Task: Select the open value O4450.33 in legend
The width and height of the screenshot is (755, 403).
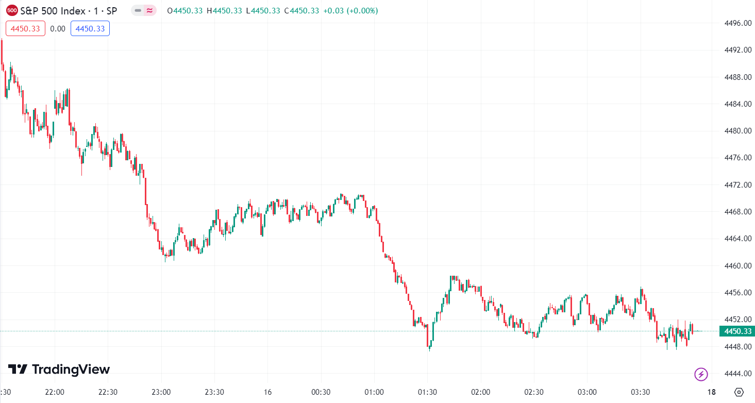Action: coord(185,10)
